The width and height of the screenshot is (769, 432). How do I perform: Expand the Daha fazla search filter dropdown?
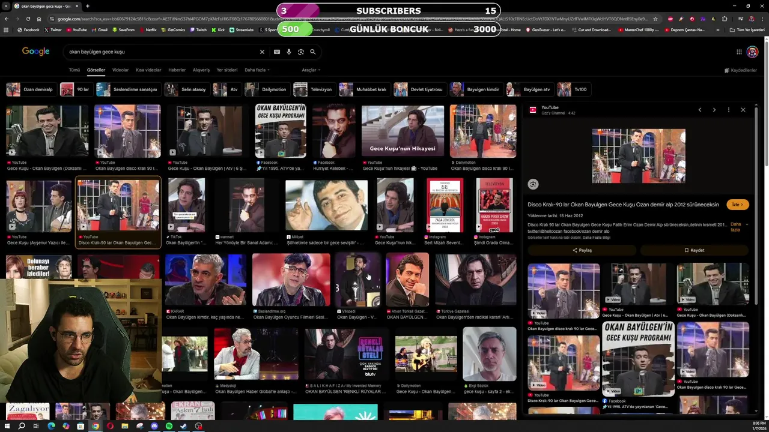257,70
